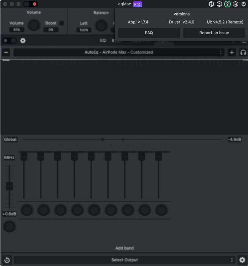
Task: Click the purple Pro badge
Action: point(137,4)
